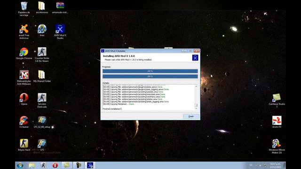This screenshot has height=169, width=301.
Task: Open the Windows Start menu orb
Action: 20,165
